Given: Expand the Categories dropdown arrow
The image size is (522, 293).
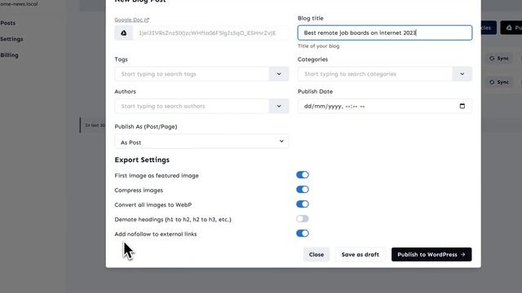Looking at the screenshot, I should point(462,74).
